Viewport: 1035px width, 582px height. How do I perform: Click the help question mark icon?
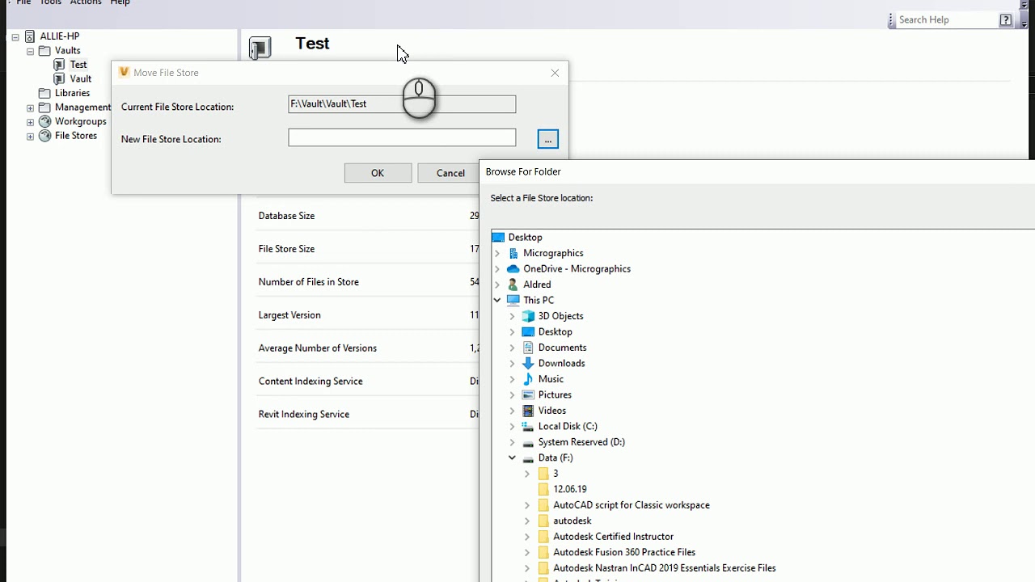(1006, 20)
